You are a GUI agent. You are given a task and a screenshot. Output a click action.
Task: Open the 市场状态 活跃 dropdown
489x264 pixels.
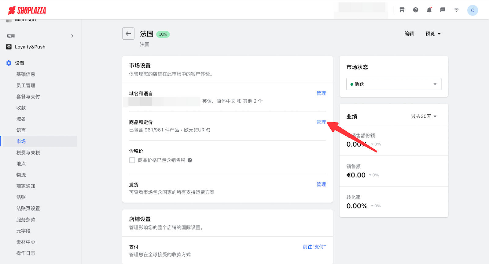[394, 84]
